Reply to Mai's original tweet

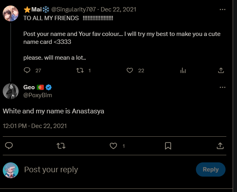click(x=27, y=70)
